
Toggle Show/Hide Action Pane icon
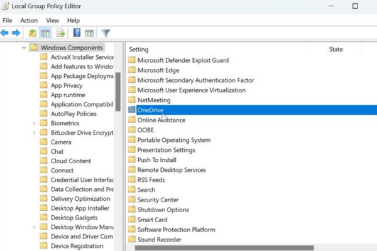click(89, 33)
